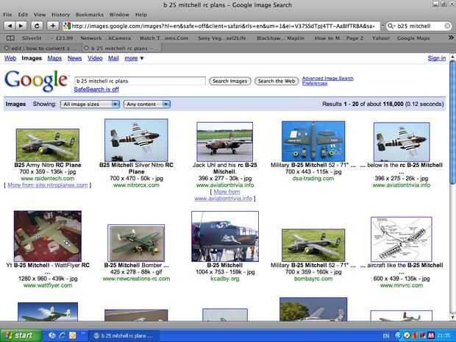Click the www.nitrorcx.com source text
Viewport: 456px width, 342px height.
pos(136,185)
